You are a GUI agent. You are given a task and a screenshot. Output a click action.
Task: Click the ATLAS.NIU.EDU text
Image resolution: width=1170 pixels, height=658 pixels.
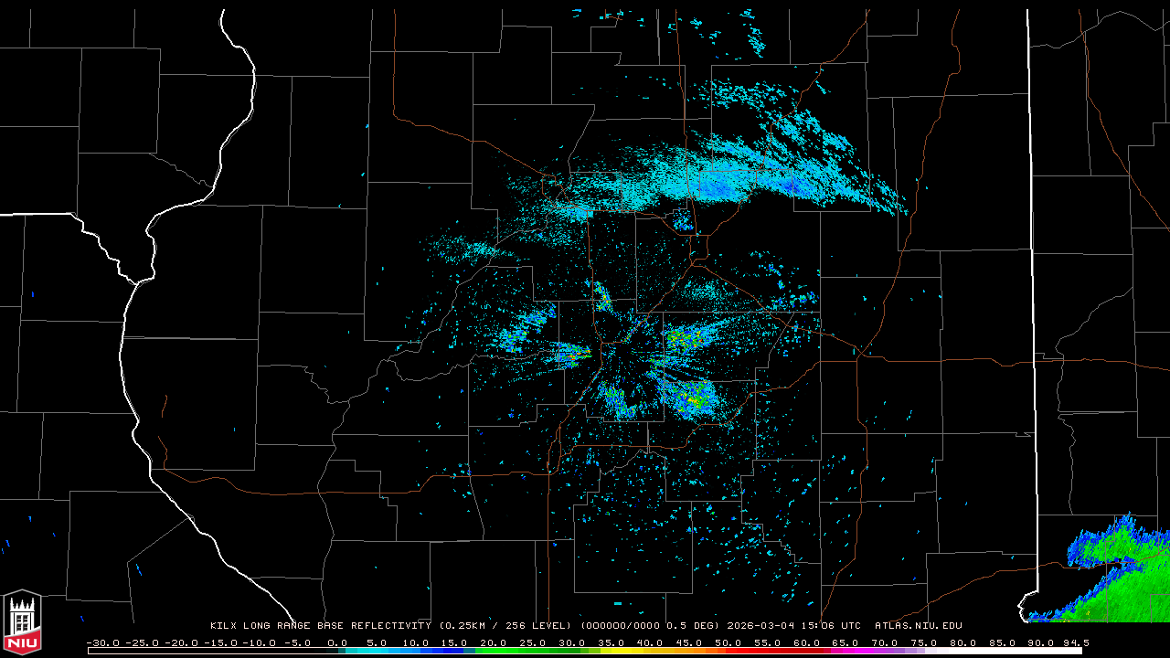pos(918,626)
